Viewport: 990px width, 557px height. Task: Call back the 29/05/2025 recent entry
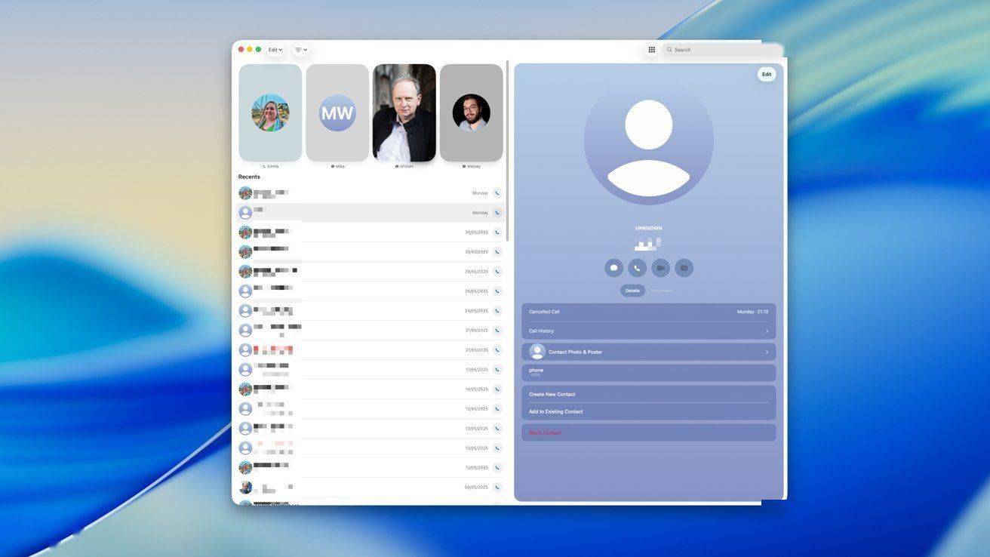497,272
